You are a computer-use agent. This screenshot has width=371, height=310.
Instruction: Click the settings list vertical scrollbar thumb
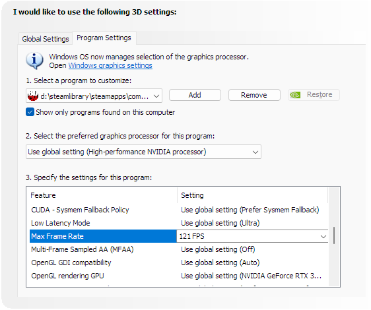coord(334,235)
